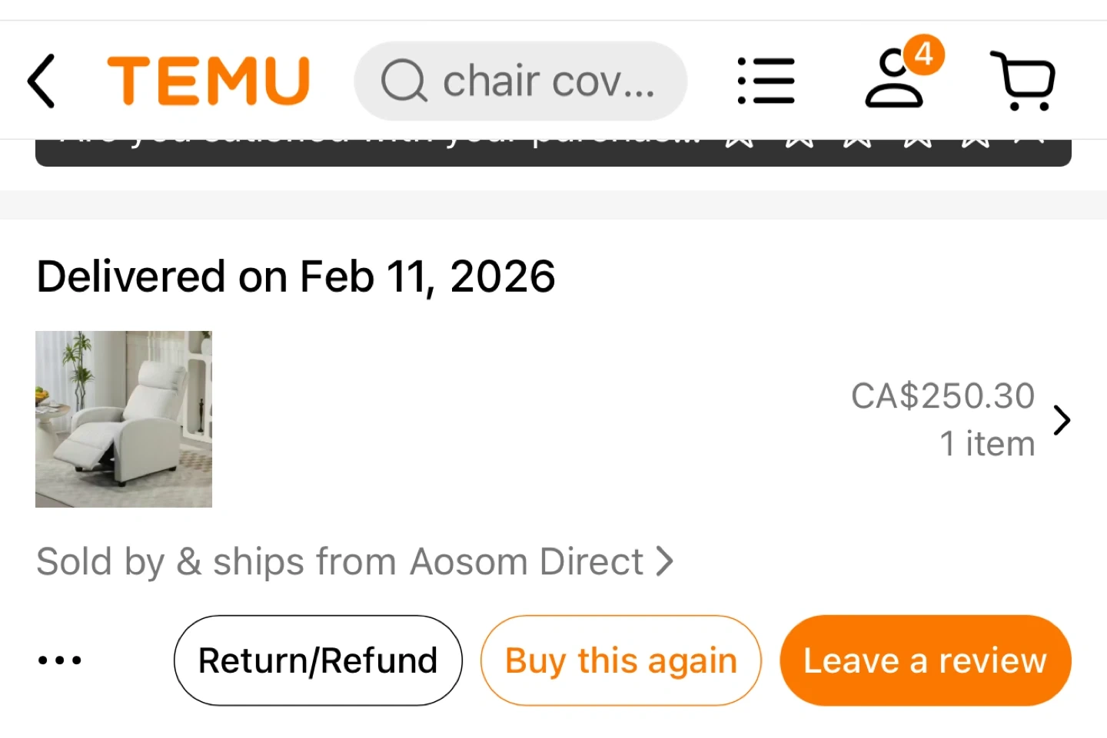Open the recliner chair product thumbnail
The width and height of the screenshot is (1107, 738).
(x=124, y=419)
